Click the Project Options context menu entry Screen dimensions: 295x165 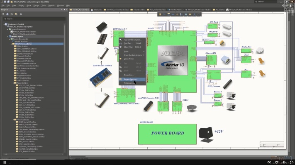coord(131,79)
